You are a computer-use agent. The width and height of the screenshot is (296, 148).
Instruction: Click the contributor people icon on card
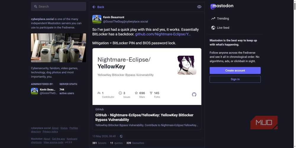coord(99,93)
